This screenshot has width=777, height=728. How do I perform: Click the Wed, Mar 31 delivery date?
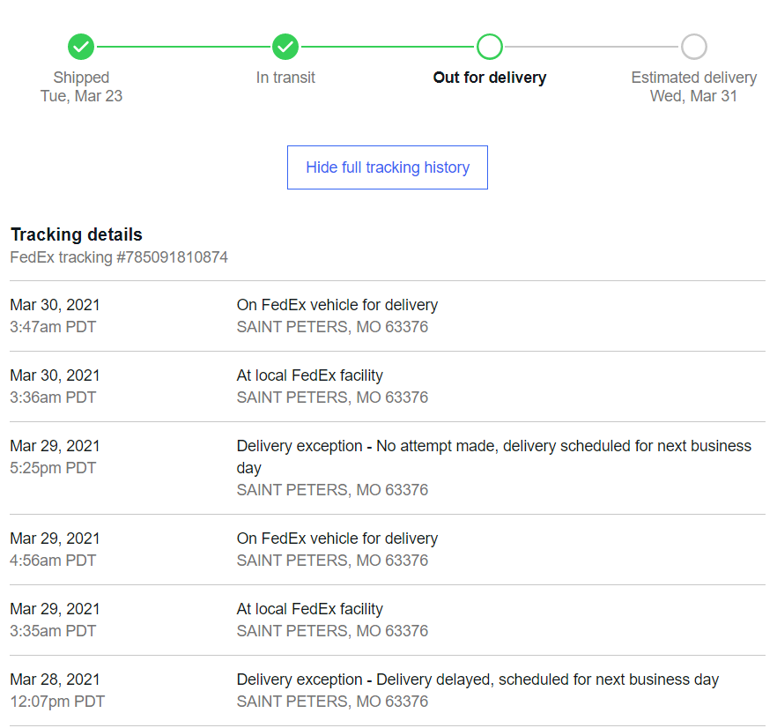(693, 96)
